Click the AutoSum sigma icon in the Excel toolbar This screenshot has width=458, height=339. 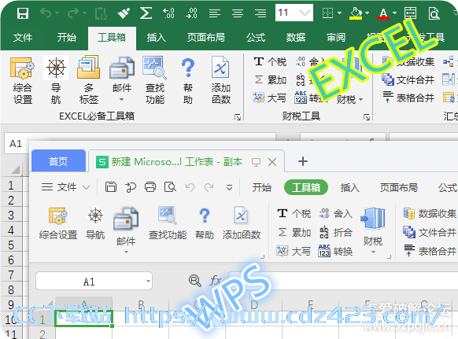[146, 13]
